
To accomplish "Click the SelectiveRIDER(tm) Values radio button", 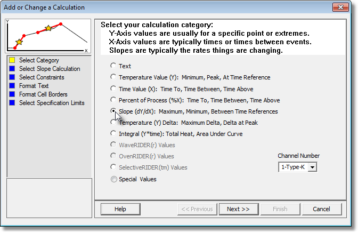I will pos(113,167).
